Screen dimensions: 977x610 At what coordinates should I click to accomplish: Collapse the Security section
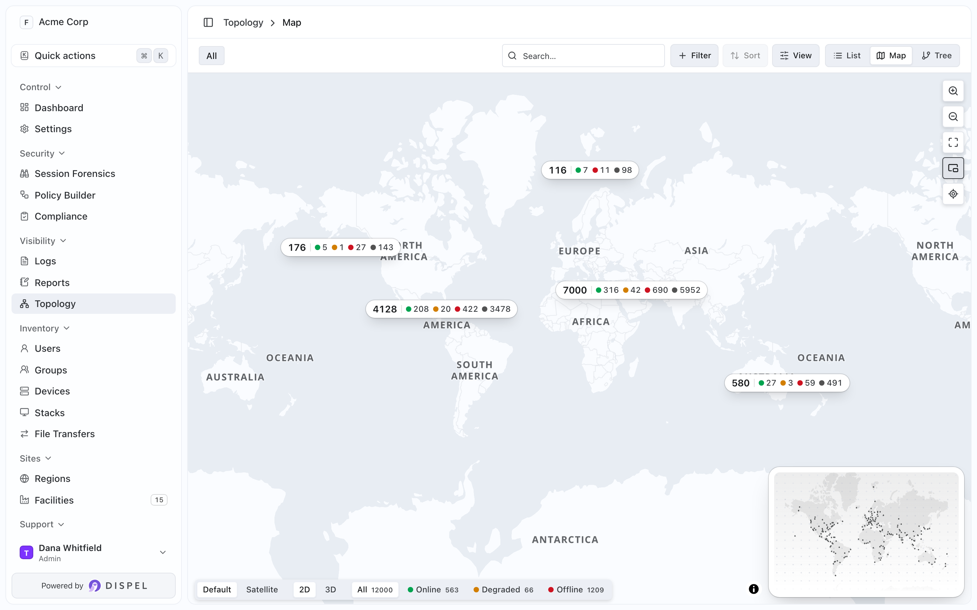coord(42,153)
